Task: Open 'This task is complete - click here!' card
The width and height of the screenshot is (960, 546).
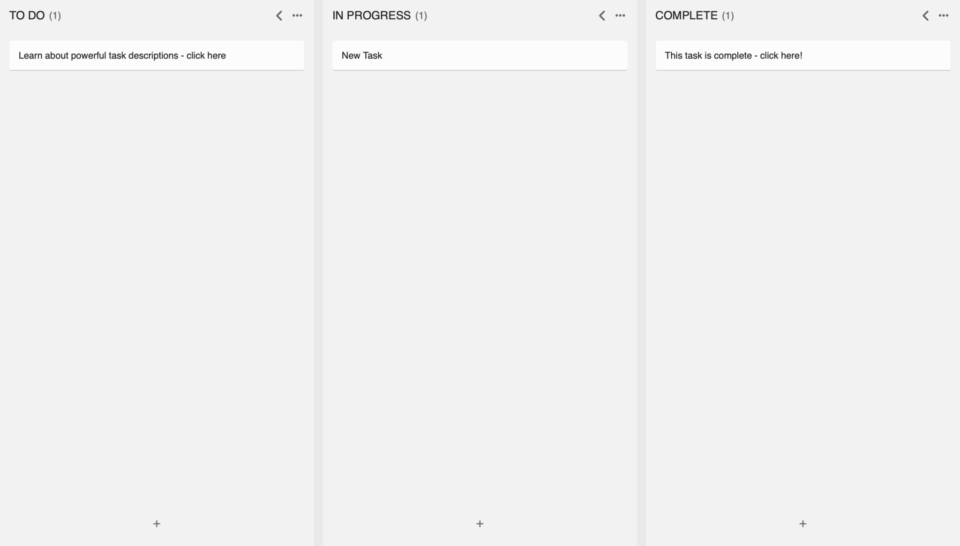Action: click(802, 55)
